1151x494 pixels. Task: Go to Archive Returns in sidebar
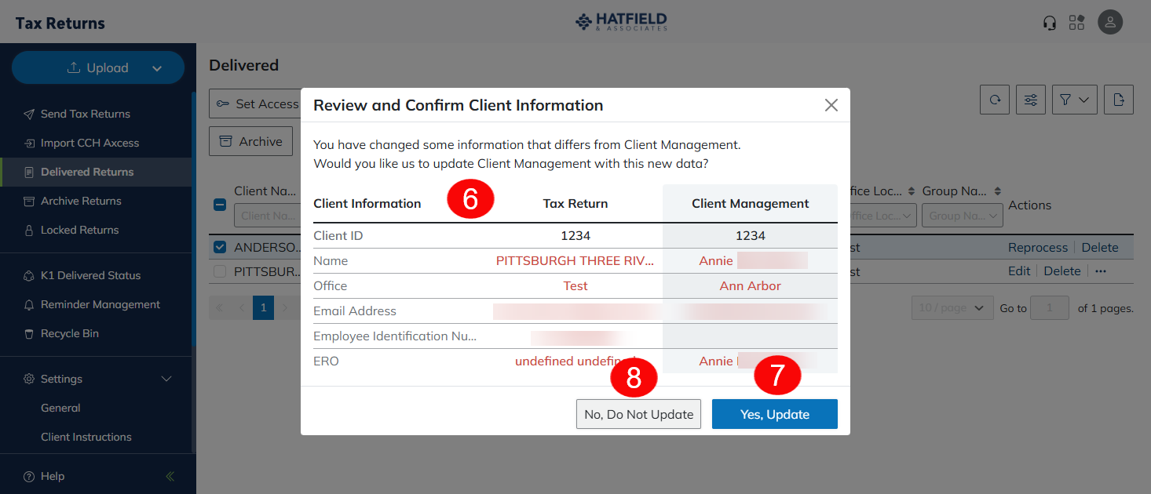click(81, 201)
